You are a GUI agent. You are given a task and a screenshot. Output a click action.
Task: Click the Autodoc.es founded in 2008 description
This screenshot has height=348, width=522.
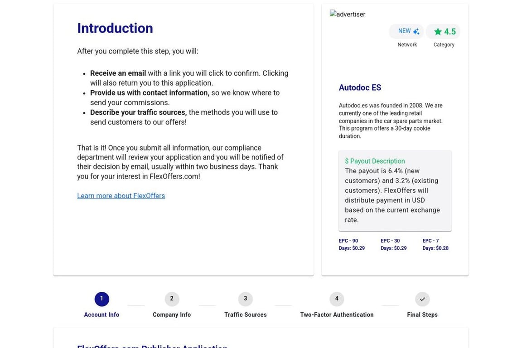point(391,121)
